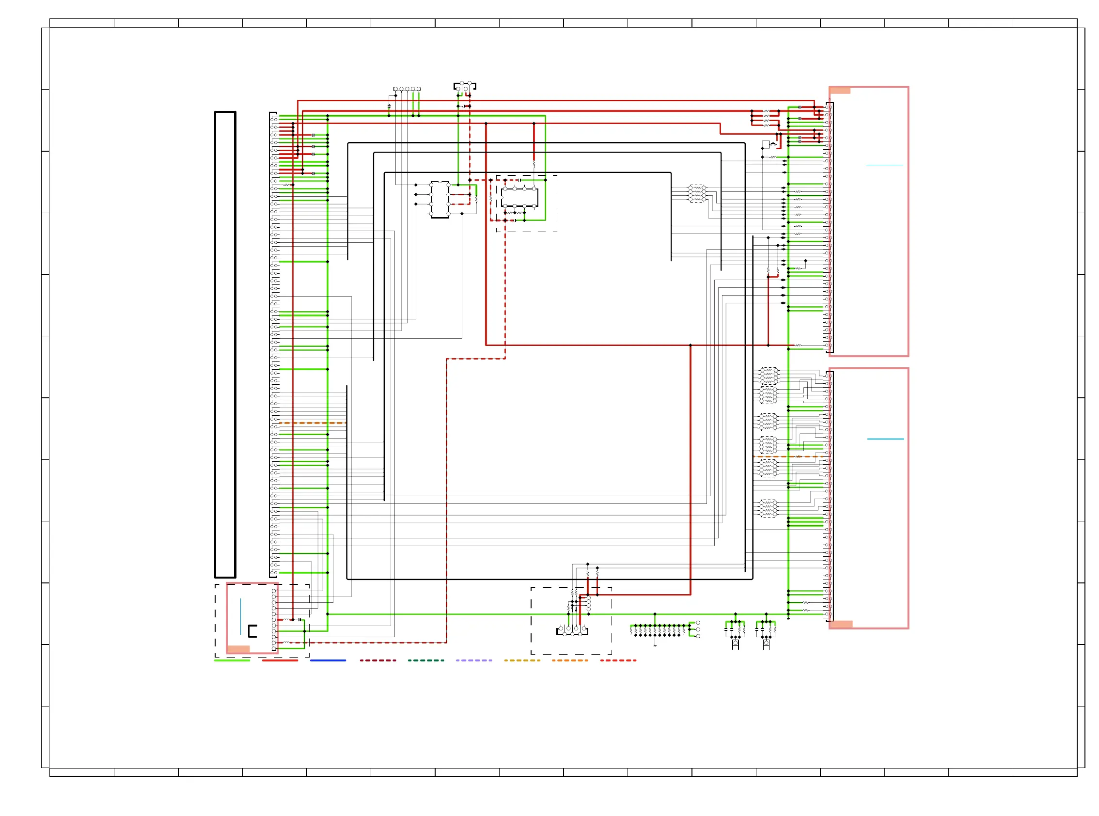The width and height of the screenshot is (1099, 816).
Task: Click the dashed purple legend line swatch
Action: click(x=473, y=660)
